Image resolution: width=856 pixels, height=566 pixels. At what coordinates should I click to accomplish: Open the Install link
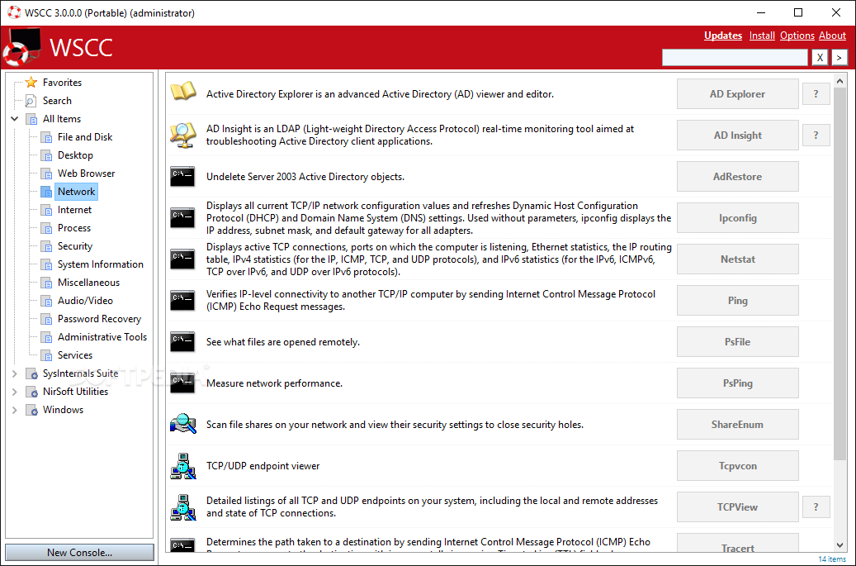coord(762,36)
